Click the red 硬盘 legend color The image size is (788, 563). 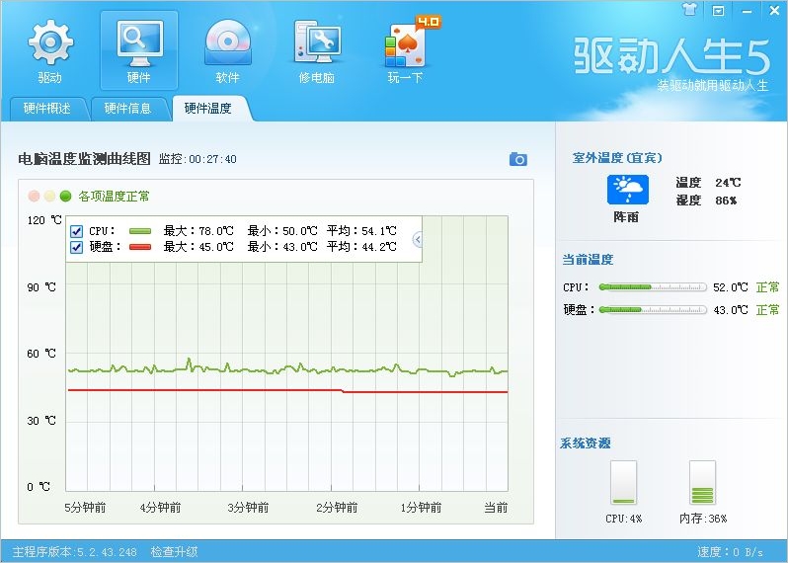point(140,247)
